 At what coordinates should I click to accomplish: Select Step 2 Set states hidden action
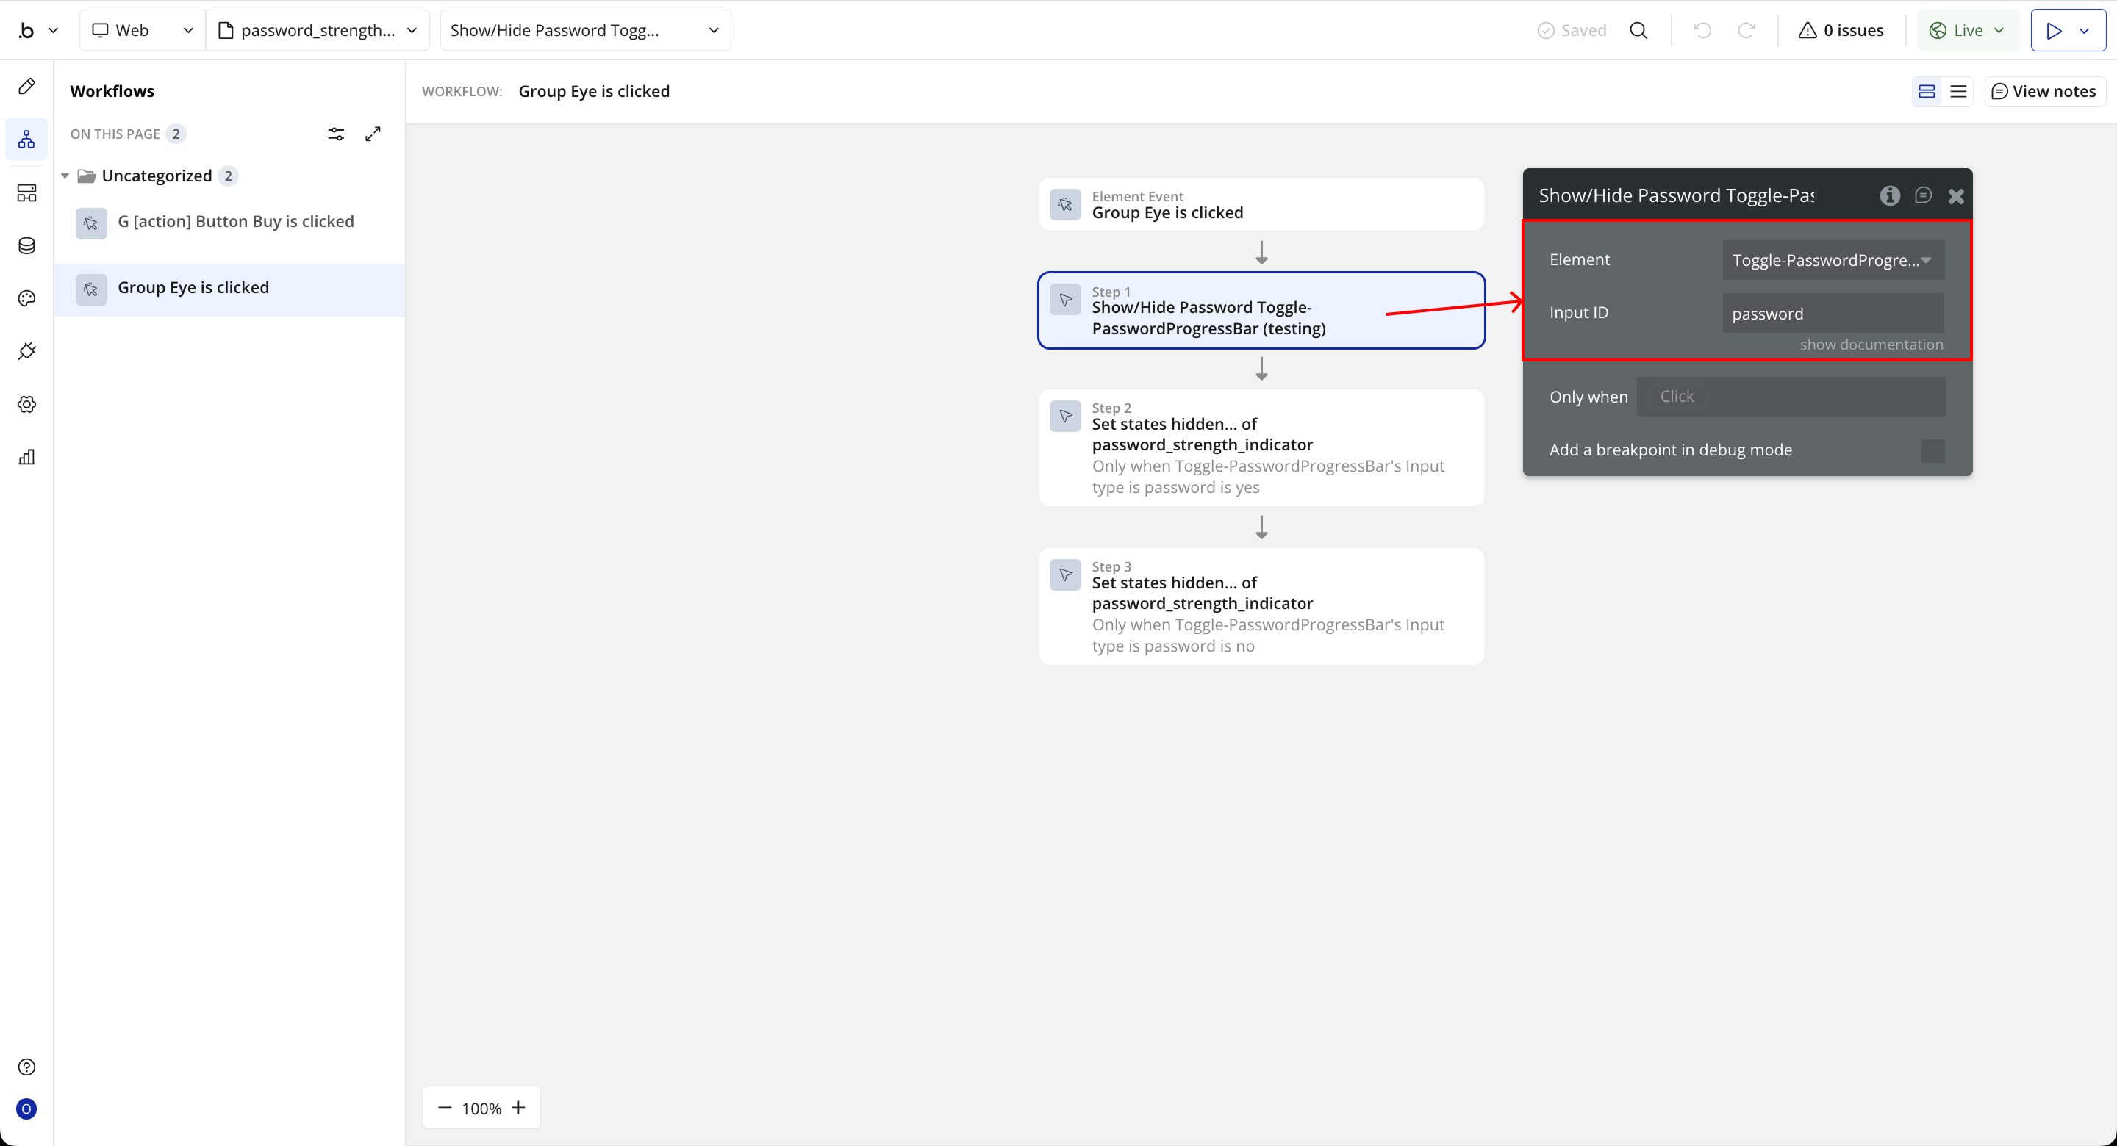pos(1260,446)
